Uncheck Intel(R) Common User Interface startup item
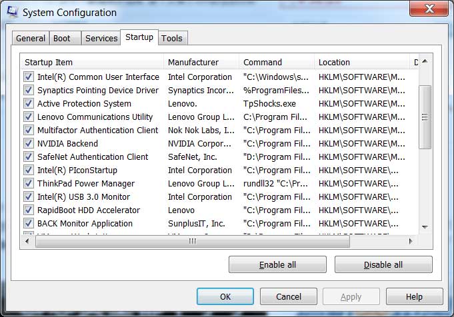Image resolution: width=454 pixels, height=317 pixels. tap(29, 77)
